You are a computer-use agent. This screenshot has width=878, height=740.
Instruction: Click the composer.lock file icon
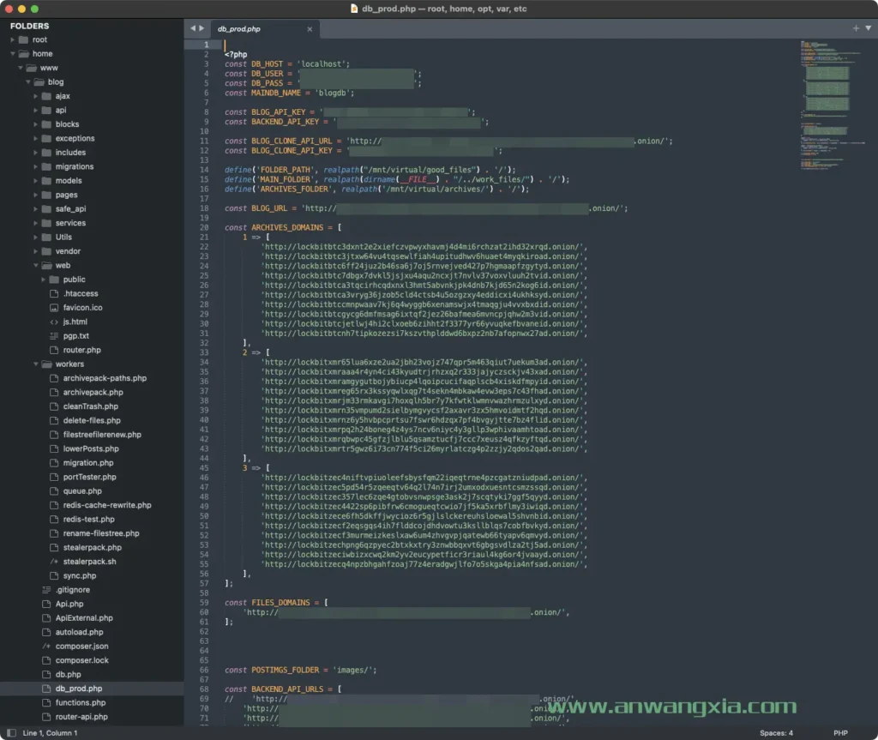[46, 660]
